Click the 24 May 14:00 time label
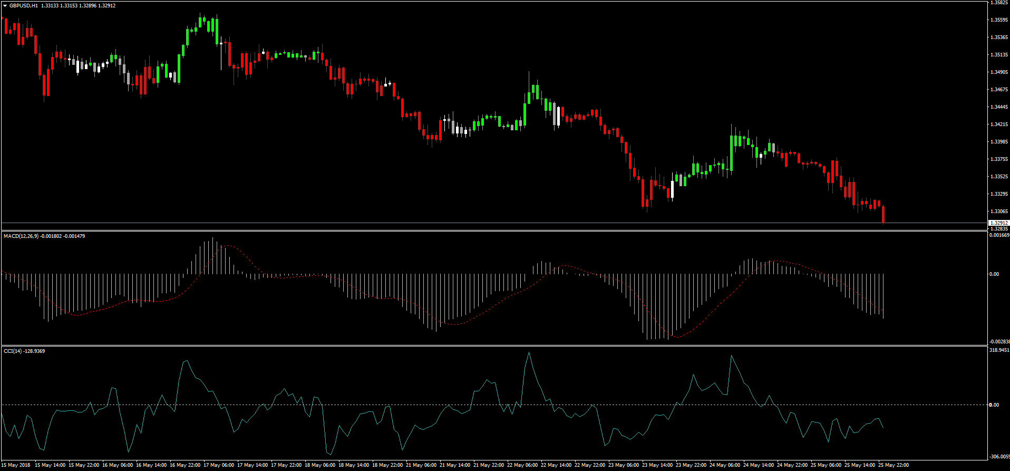The height and width of the screenshot is (471, 1010). coord(759,465)
